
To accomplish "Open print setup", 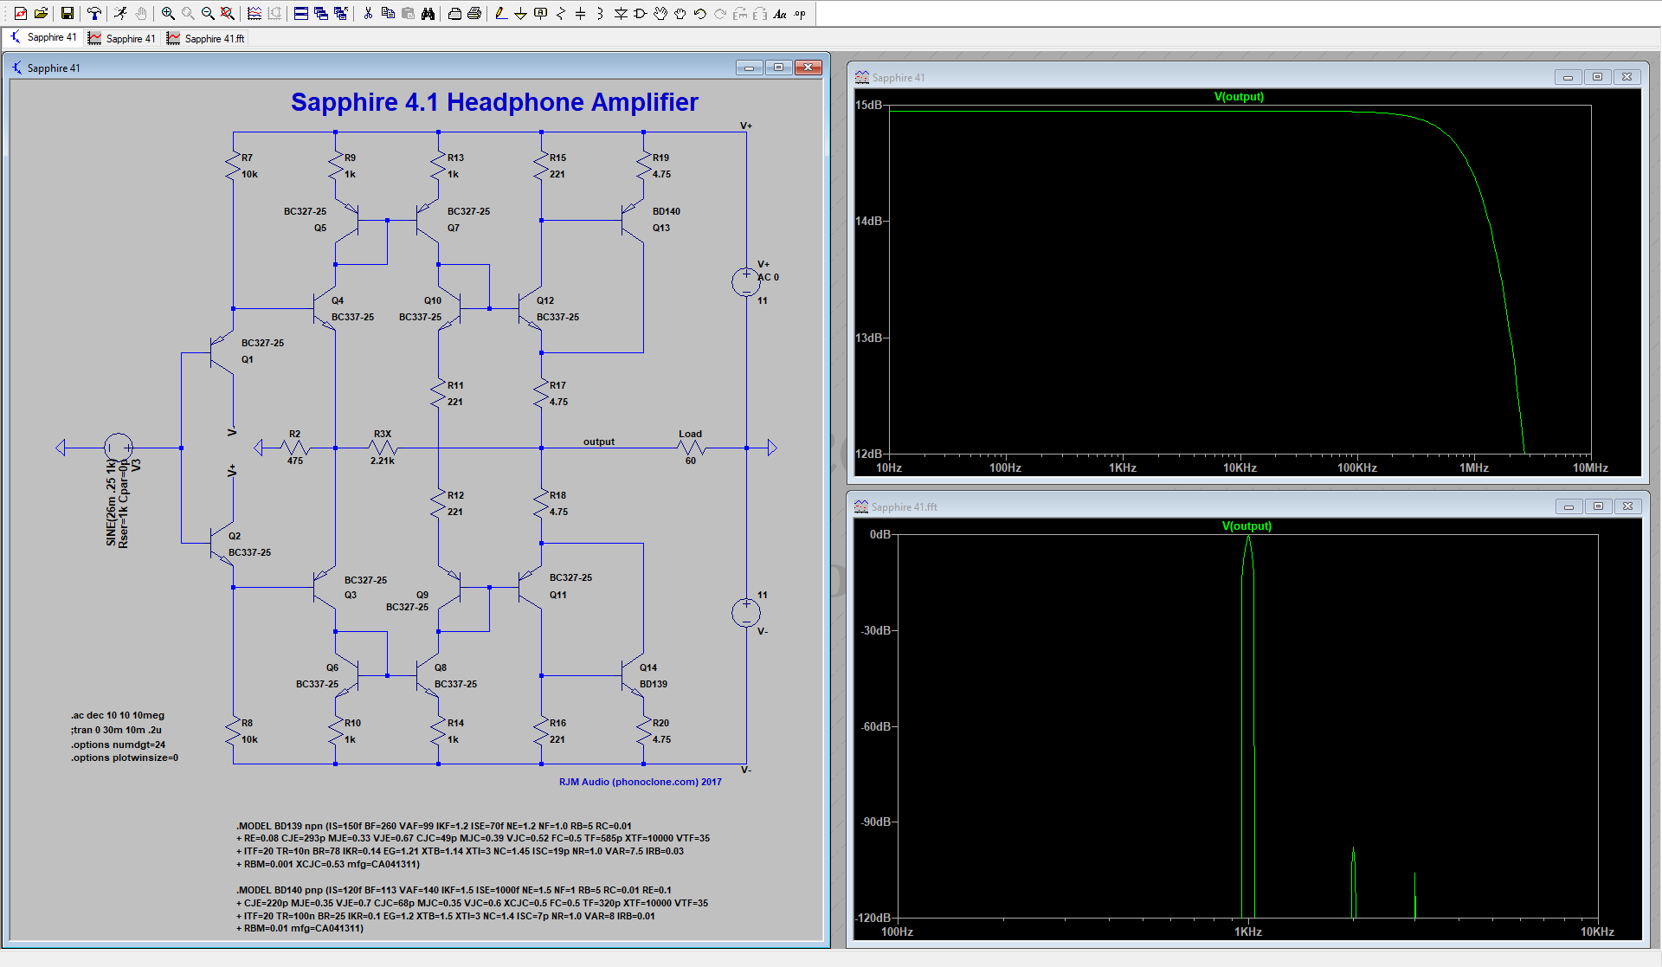I will [454, 13].
